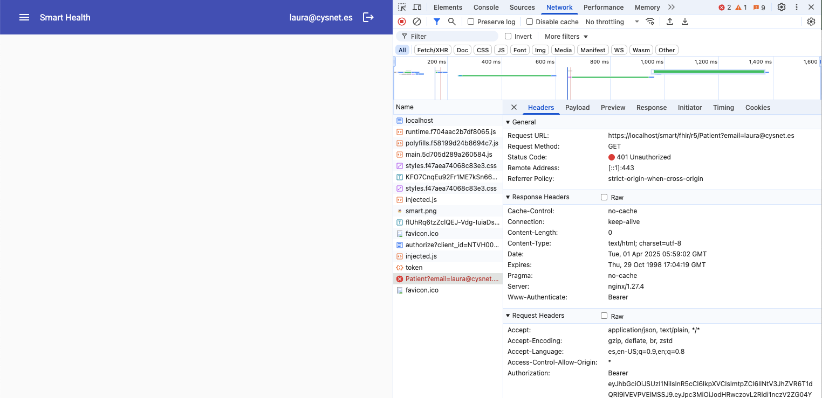This screenshot has width=822, height=398.
Task: Toggle device toolbar emulation icon
Action: (x=417, y=7)
